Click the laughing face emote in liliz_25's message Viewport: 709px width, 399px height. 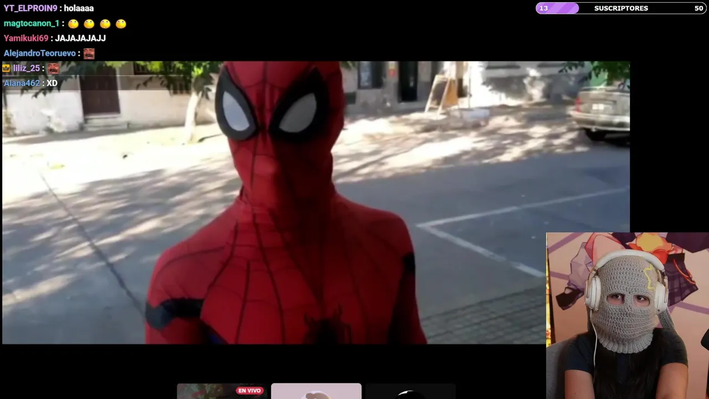tap(53, 69)
